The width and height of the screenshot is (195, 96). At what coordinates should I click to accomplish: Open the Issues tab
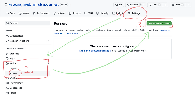24,13
